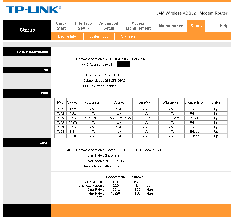Click the 54M Wireless ADSL2+ Modem Router title

192,13
